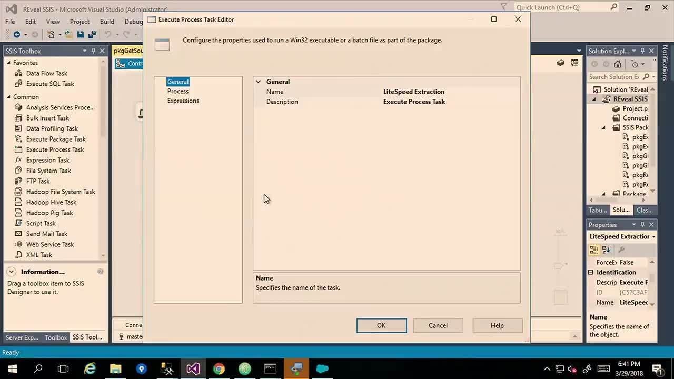The width and height of the screenshot is (674, 379).
Task: Switch to Server Explorer tab
Action: point(22,337)
